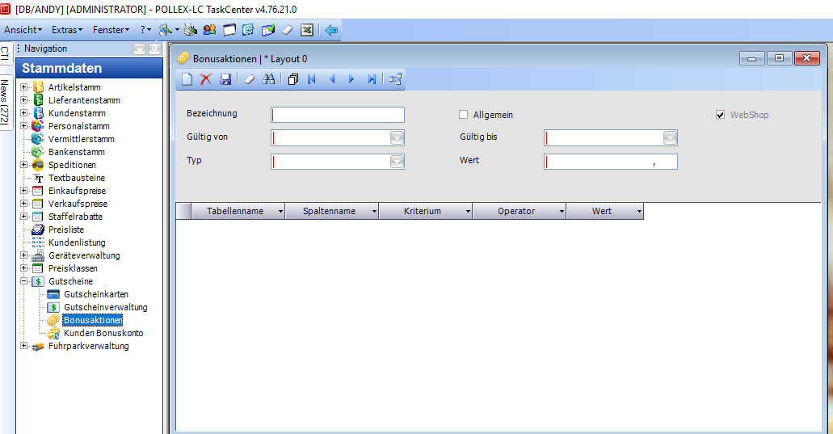833x434 pixels.
Task: Uncheck the WebShop checkbox
Action: tap(721, 115)
